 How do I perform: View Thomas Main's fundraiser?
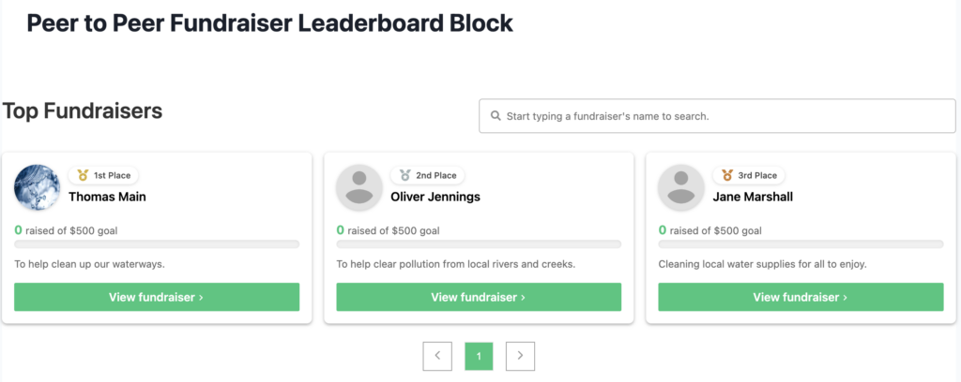pos(157,297)
